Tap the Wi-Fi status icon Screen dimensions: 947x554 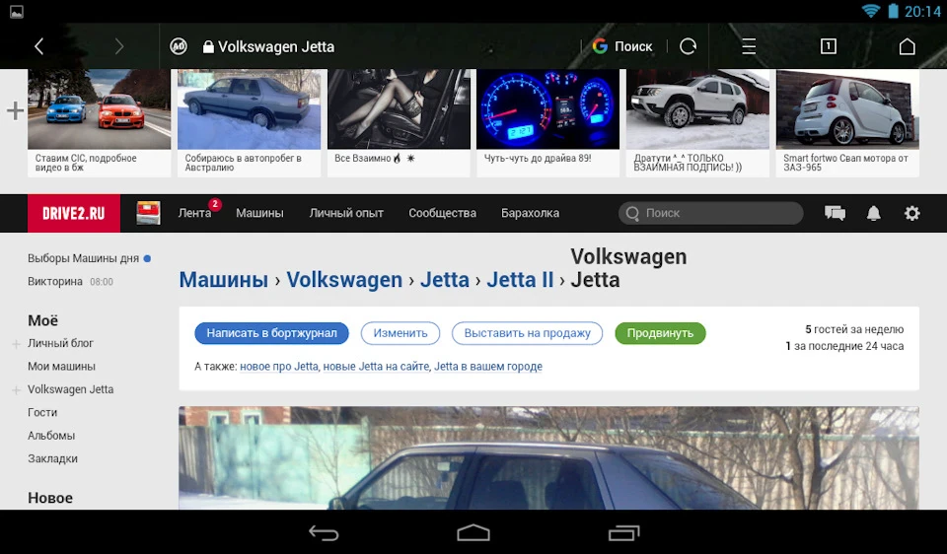pyautogui.click(x=870, y=11)
